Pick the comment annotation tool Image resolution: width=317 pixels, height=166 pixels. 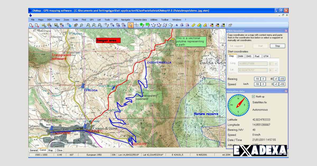coord(147,25)
